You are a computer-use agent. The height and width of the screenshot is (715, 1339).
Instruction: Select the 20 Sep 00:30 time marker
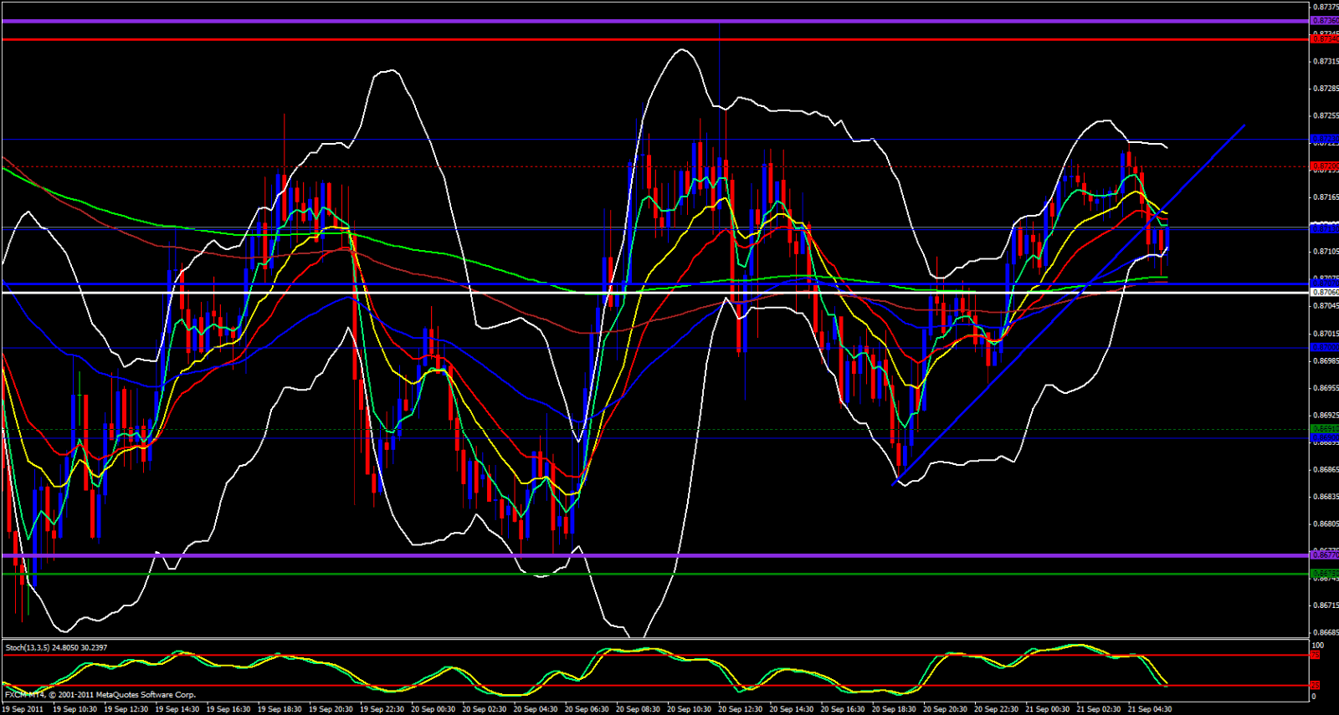pos(433,709)
